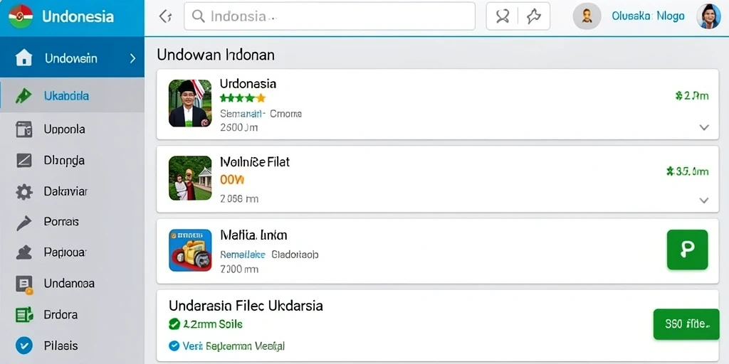Image resolution: width=729 pixels, height=364 pixels.
Task: Click the green Brdora icon
Action: click(24, 315)
